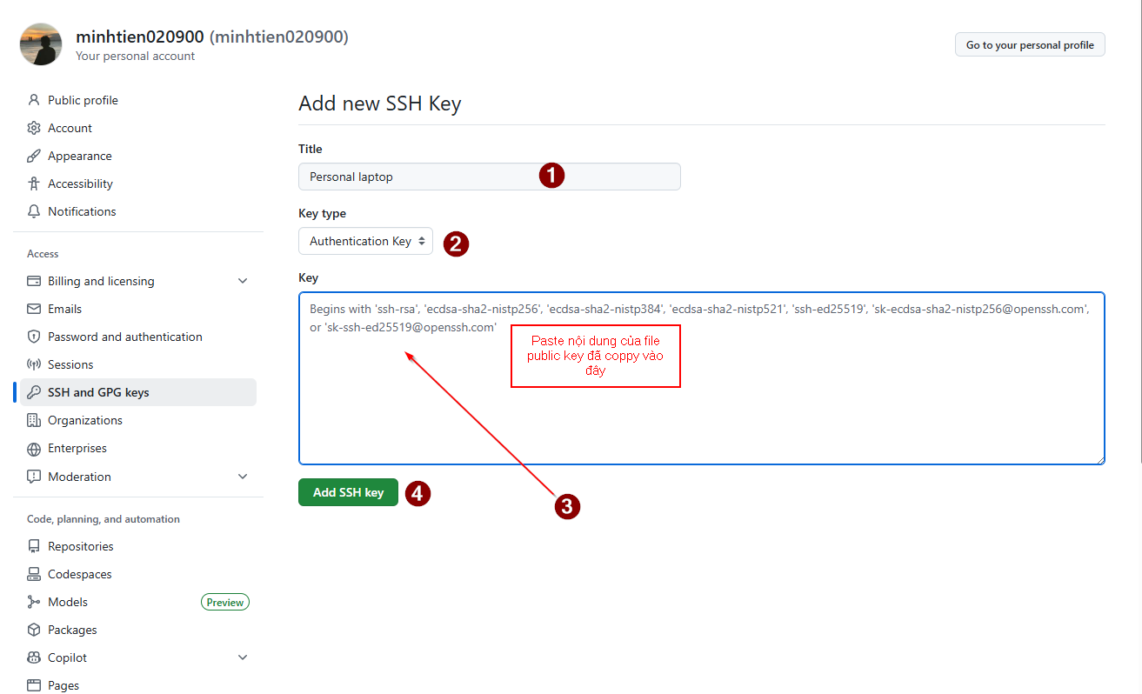Click the Public profile person icon
Image resolution: width=1142 pixels, height=694 pixels.
coord(34,100)
